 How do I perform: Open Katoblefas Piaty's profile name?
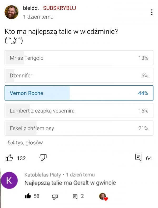(x=42, y=175)
